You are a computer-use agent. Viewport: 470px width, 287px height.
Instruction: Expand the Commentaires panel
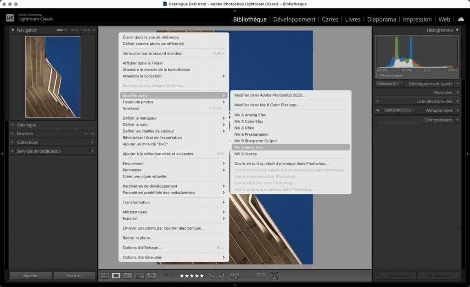coord(457,120)
